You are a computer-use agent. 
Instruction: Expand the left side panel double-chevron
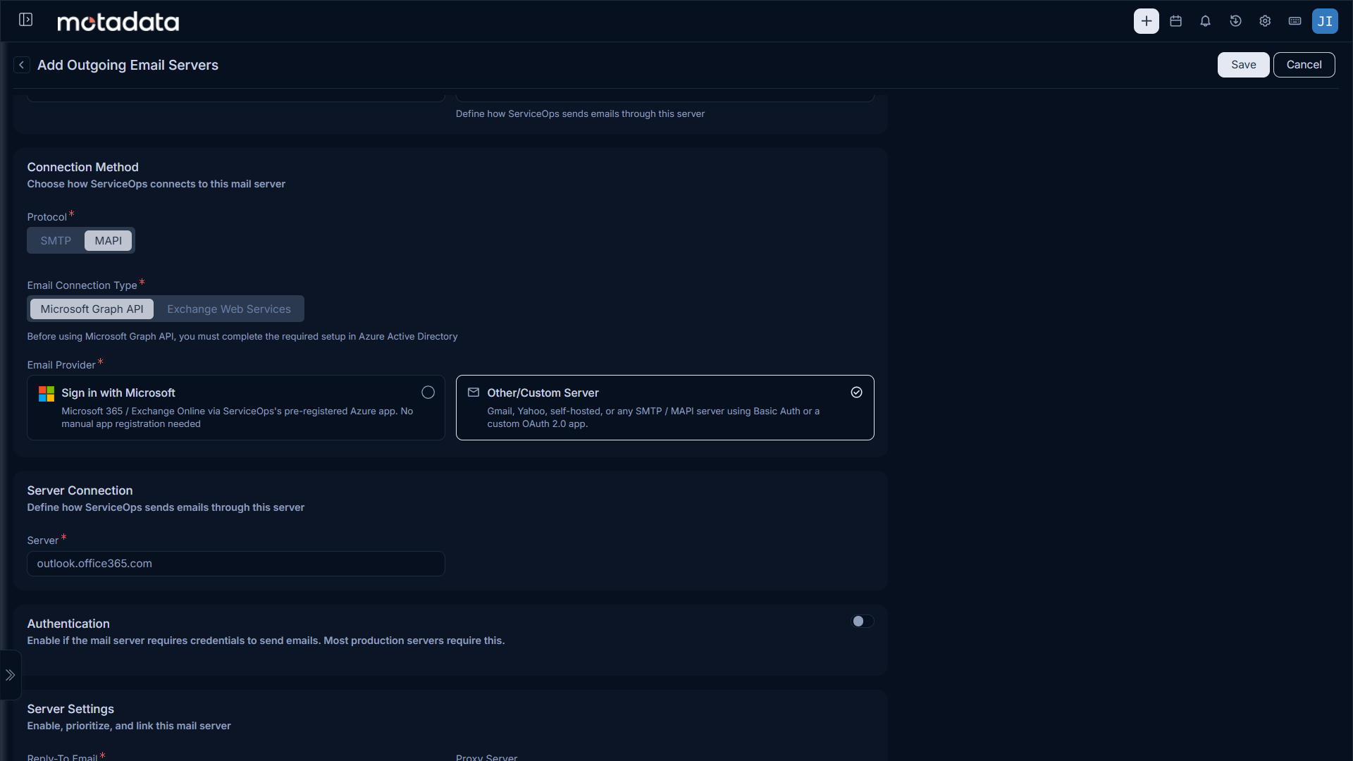tap(10, 675)
